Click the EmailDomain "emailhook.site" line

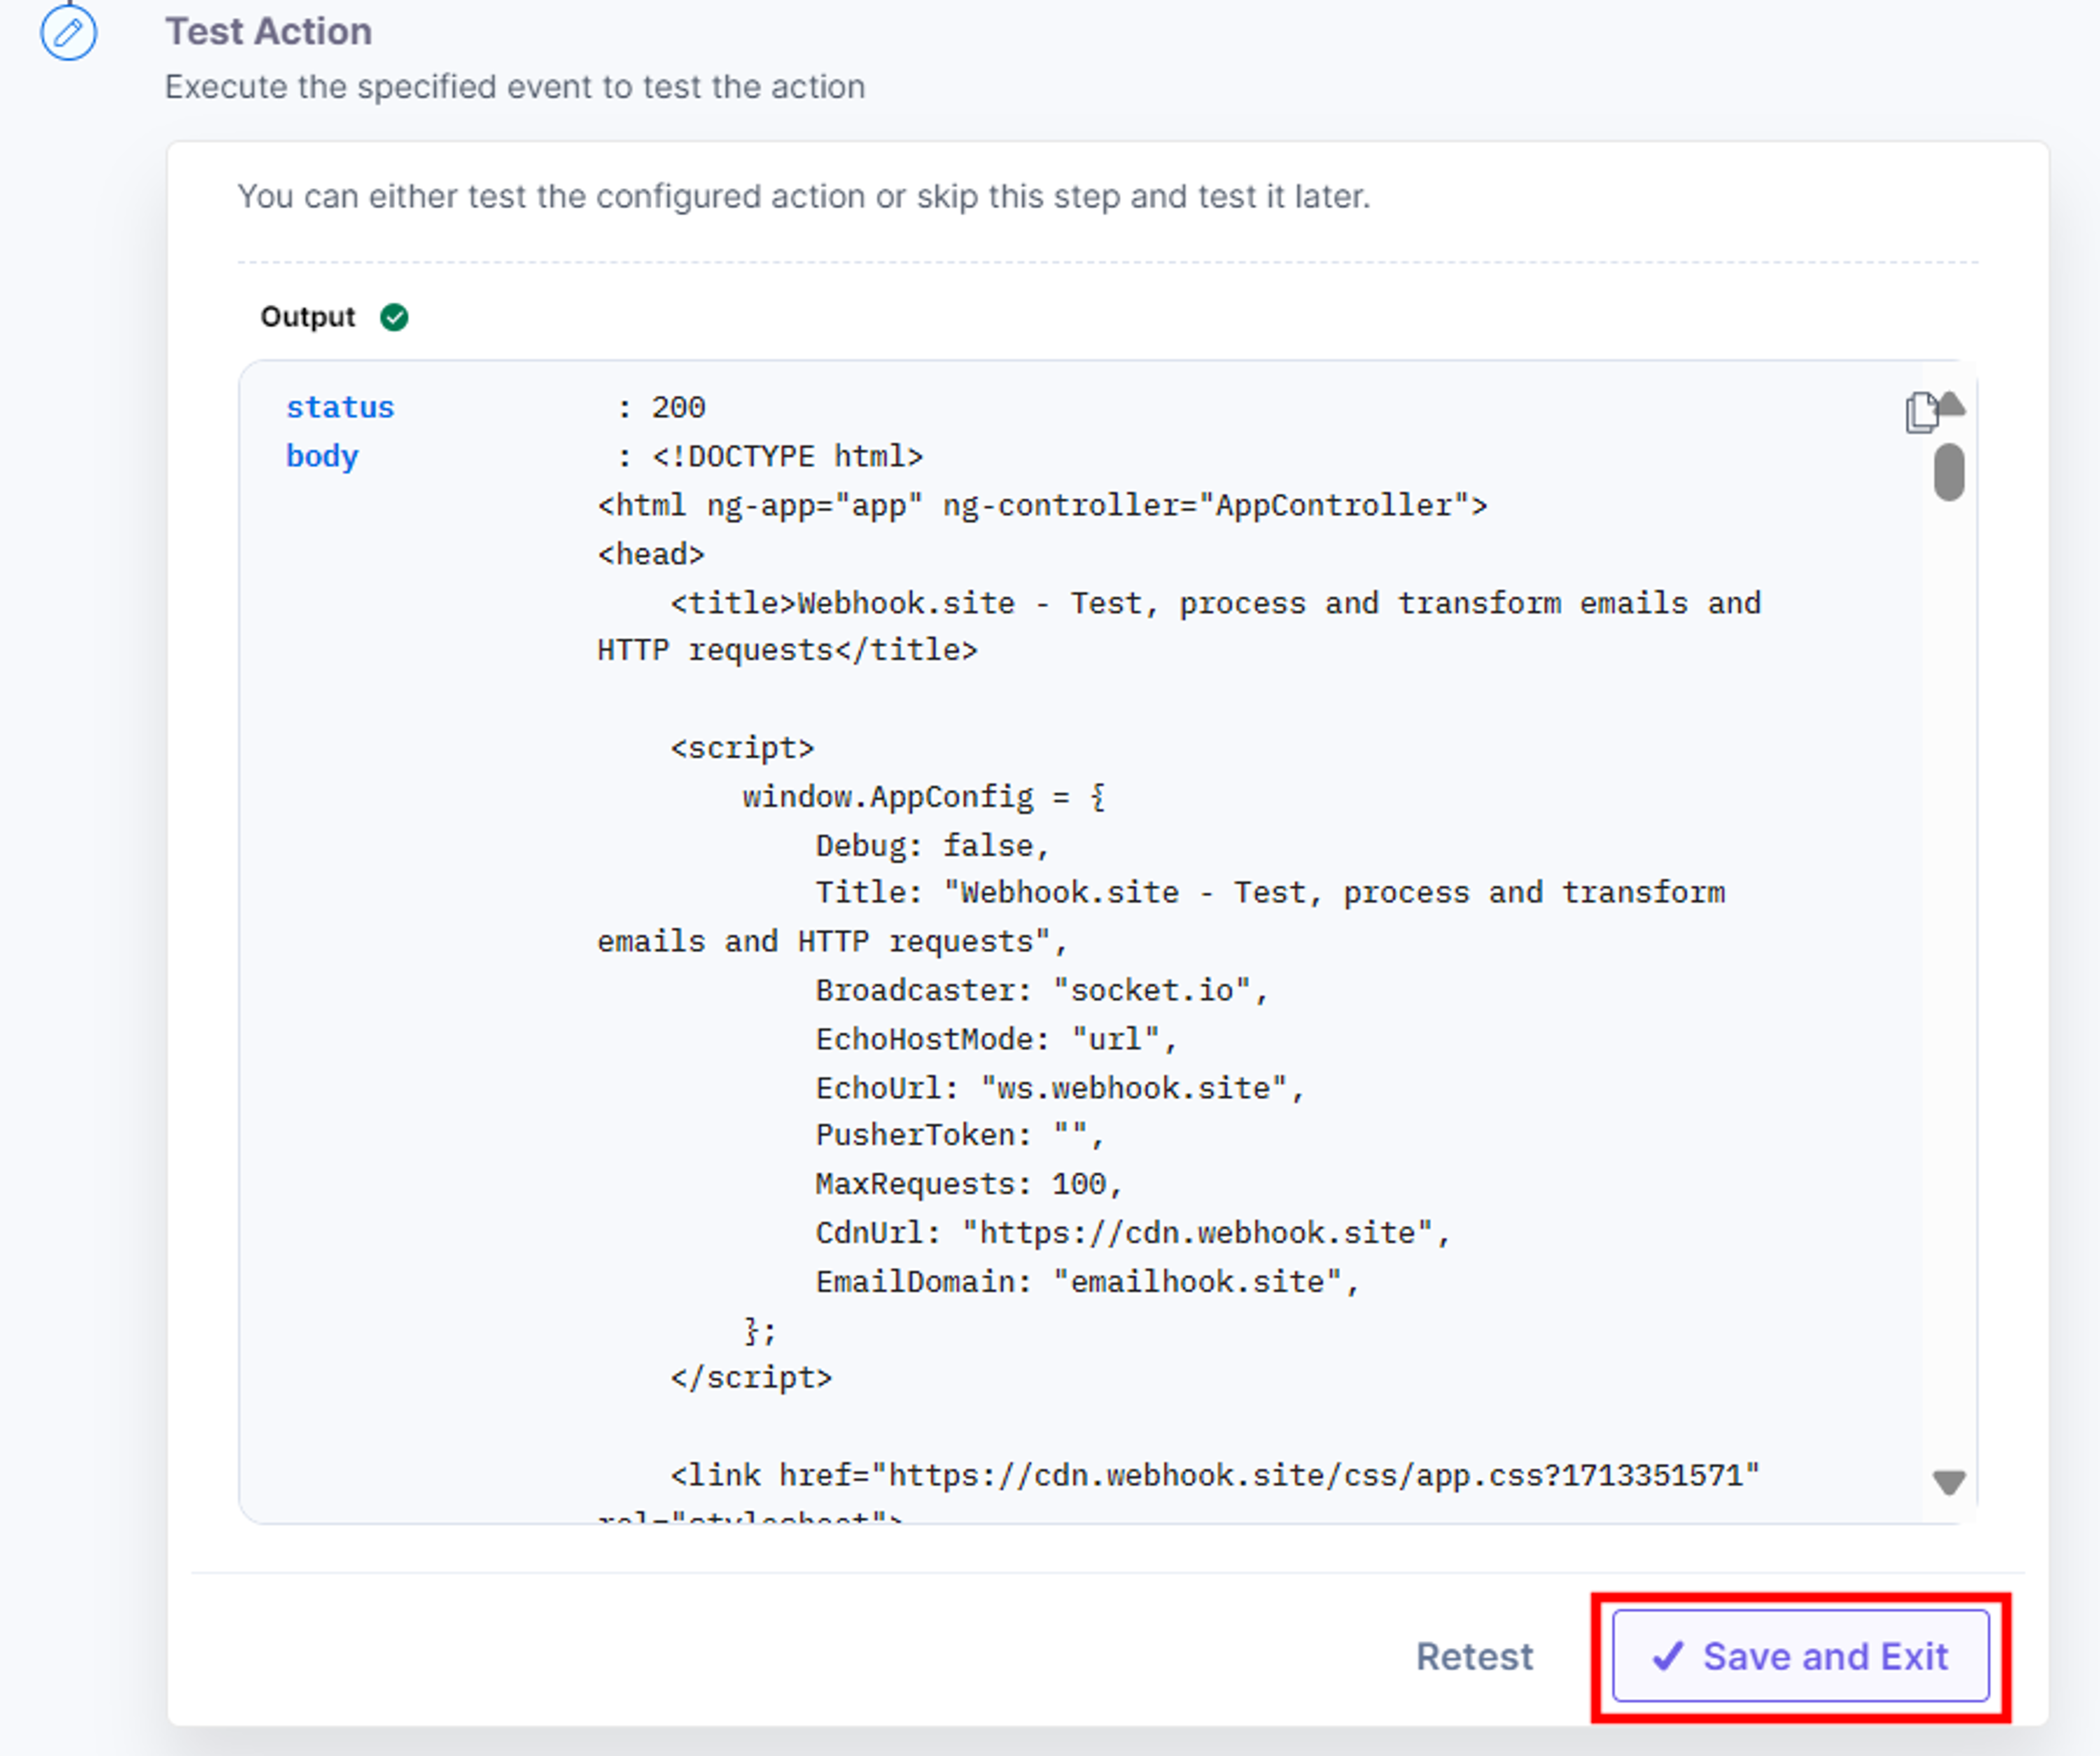click(1087, 1281)
